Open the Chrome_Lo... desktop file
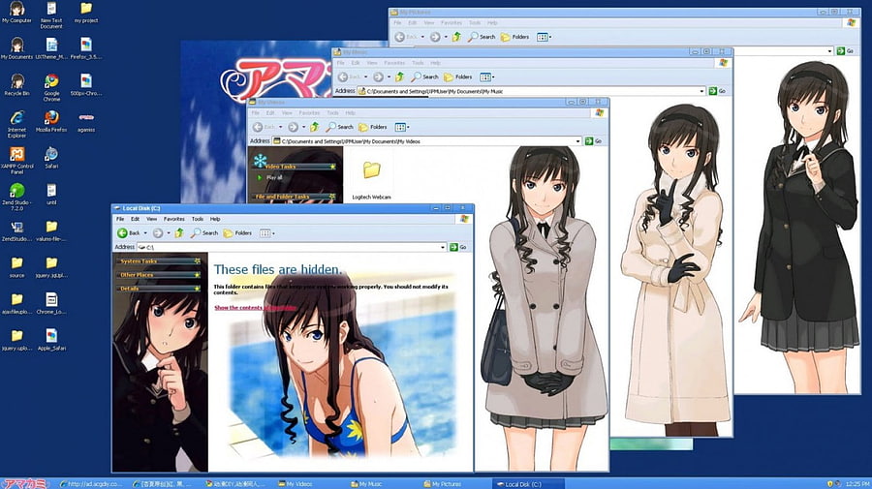 [51, 303]
